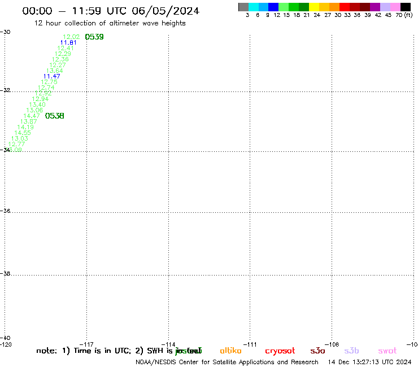Image resolution: width=418 pixels, height=367 pixels.
Task: Click the -36 latitude axis label
Action: pyautogui.click(x=5, y=211)
